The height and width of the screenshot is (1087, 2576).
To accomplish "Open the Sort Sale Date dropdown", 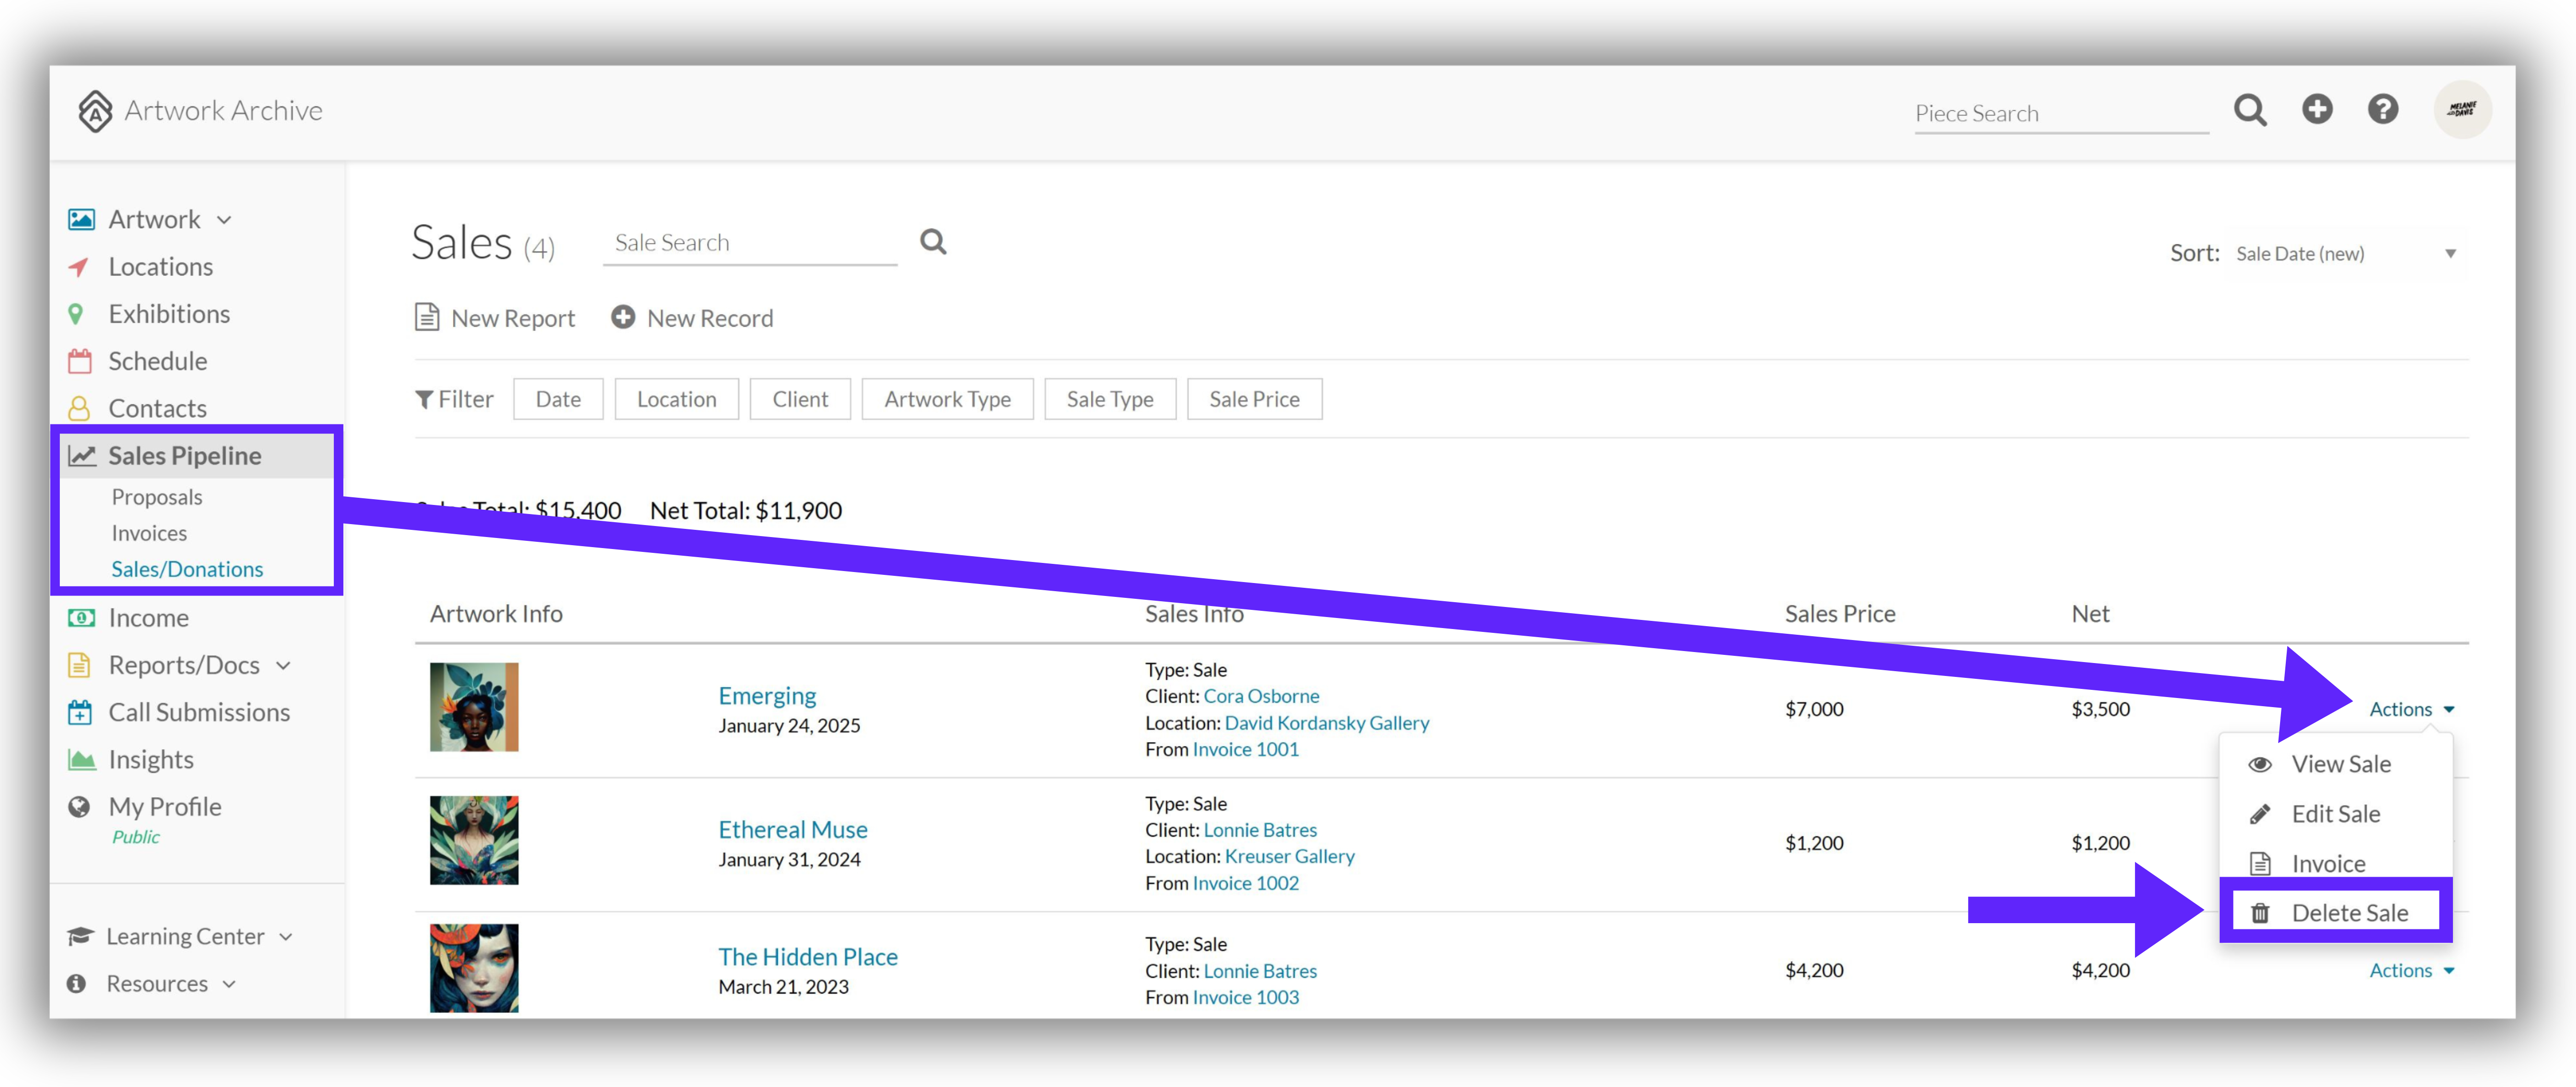I will (x=2346, y=254).
